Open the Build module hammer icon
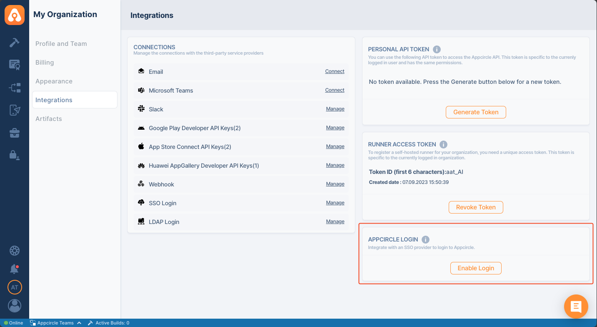This screenshot has width=597, height=327. coord(15,43)
